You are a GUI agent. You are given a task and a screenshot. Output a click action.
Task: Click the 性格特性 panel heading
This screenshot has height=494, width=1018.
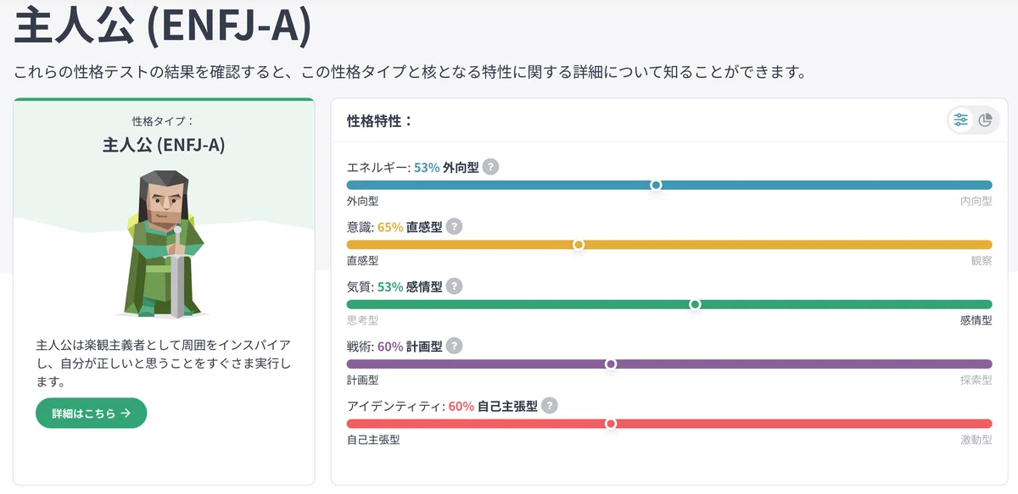[380, 120]
